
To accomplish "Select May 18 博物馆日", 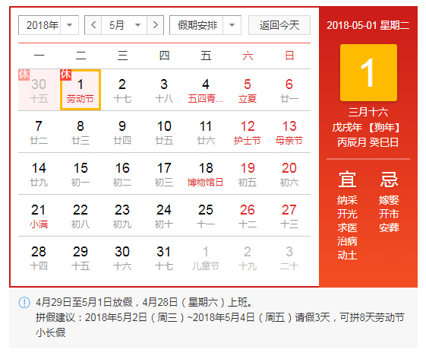I will click(x=206, y=174).
